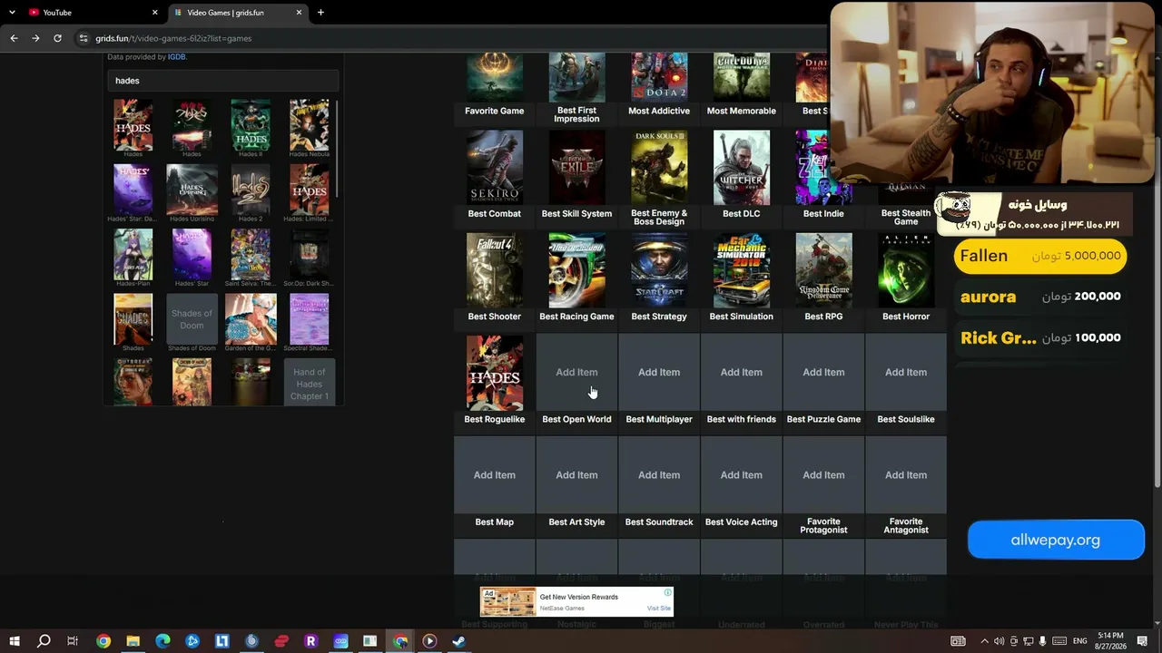Close the YouTube tab

click(154, 13)
